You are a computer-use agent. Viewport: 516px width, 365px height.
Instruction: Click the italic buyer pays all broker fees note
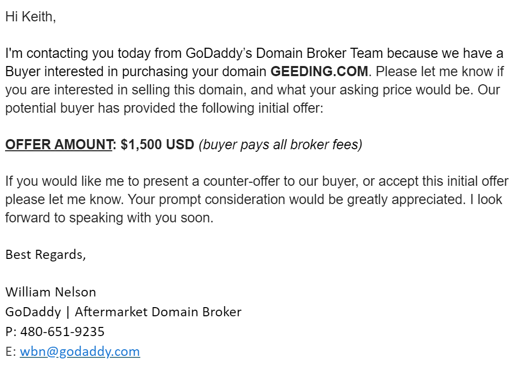coord(281,145)
